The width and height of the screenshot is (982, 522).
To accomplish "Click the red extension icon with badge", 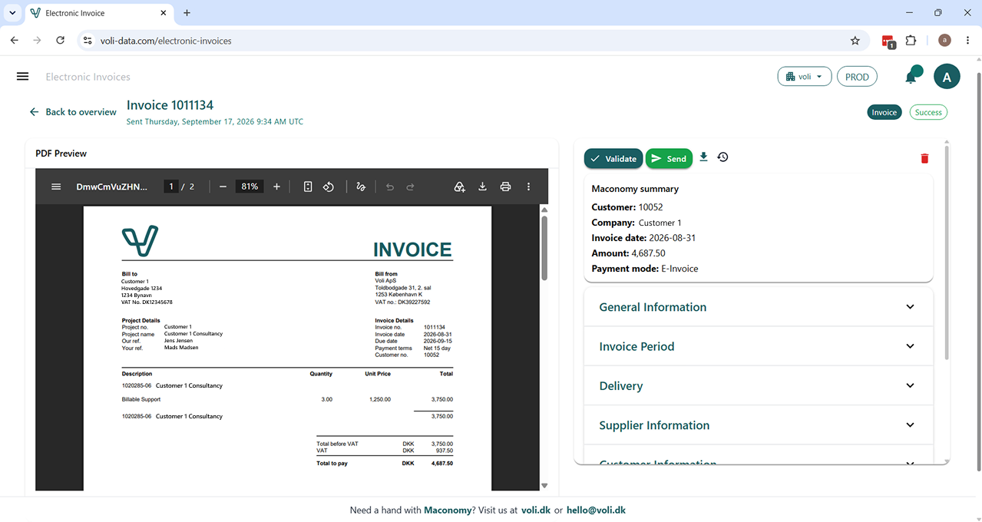I will pyautogui.click(x=888, y=41).
